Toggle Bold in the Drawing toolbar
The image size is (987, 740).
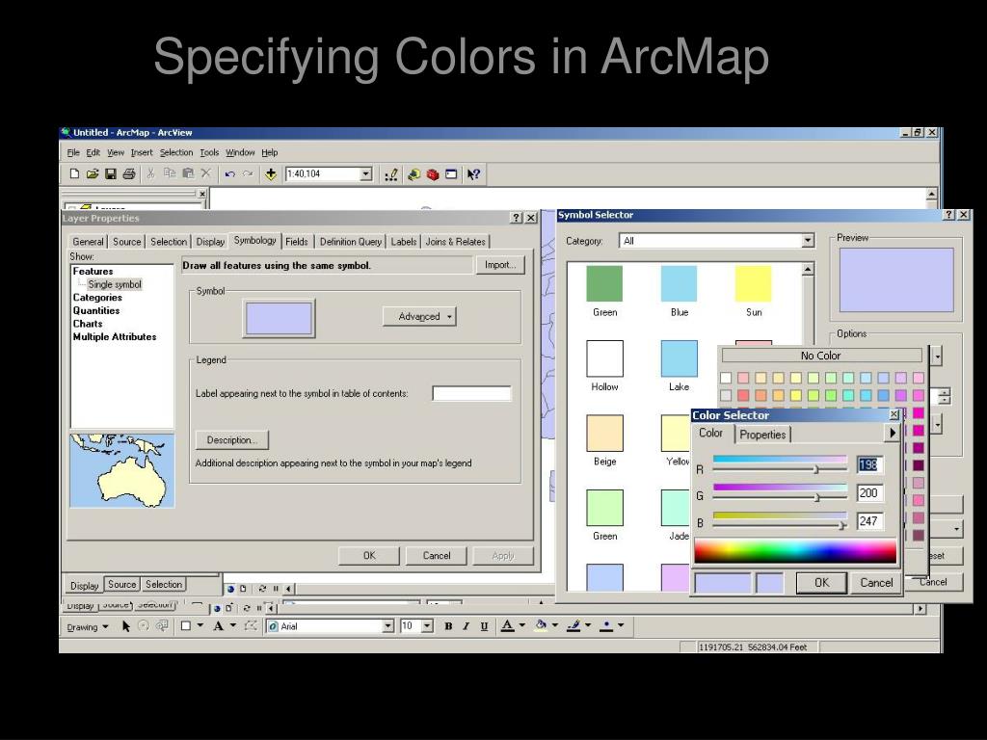coord(448,626)
